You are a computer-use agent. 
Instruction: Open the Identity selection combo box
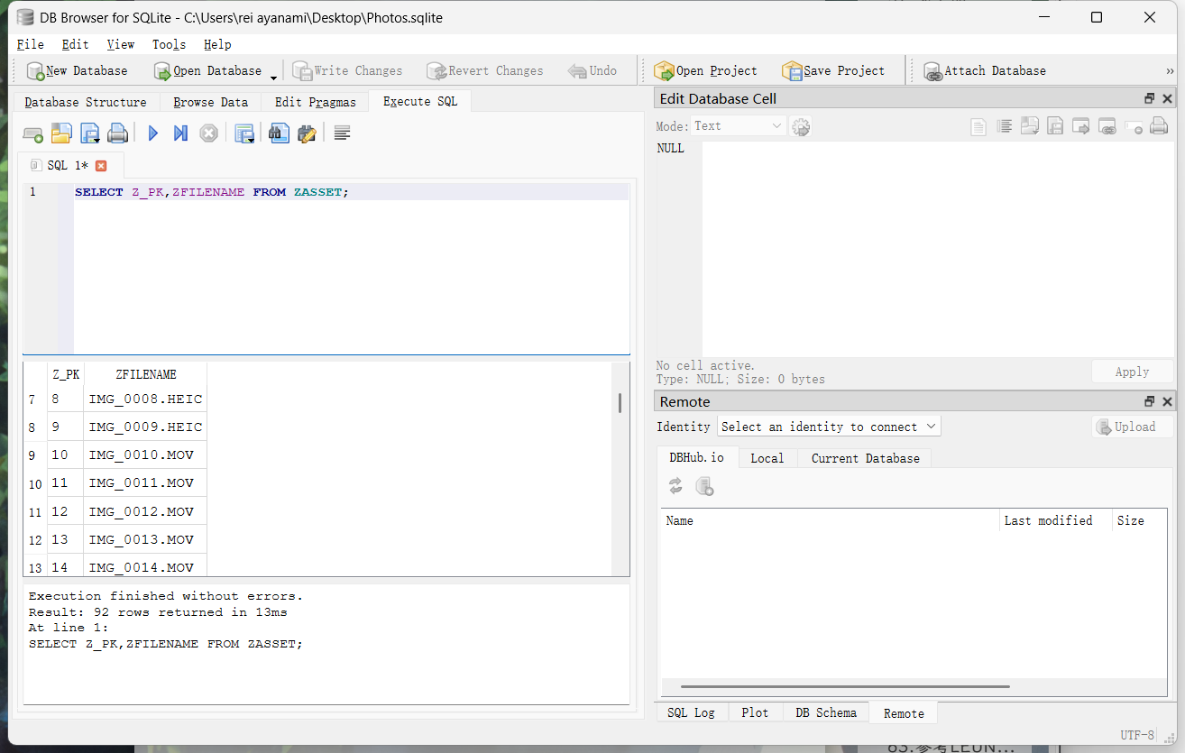[829, 427]
